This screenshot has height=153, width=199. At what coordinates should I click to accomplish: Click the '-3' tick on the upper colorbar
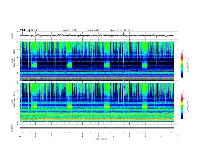(x=185, y=50)
